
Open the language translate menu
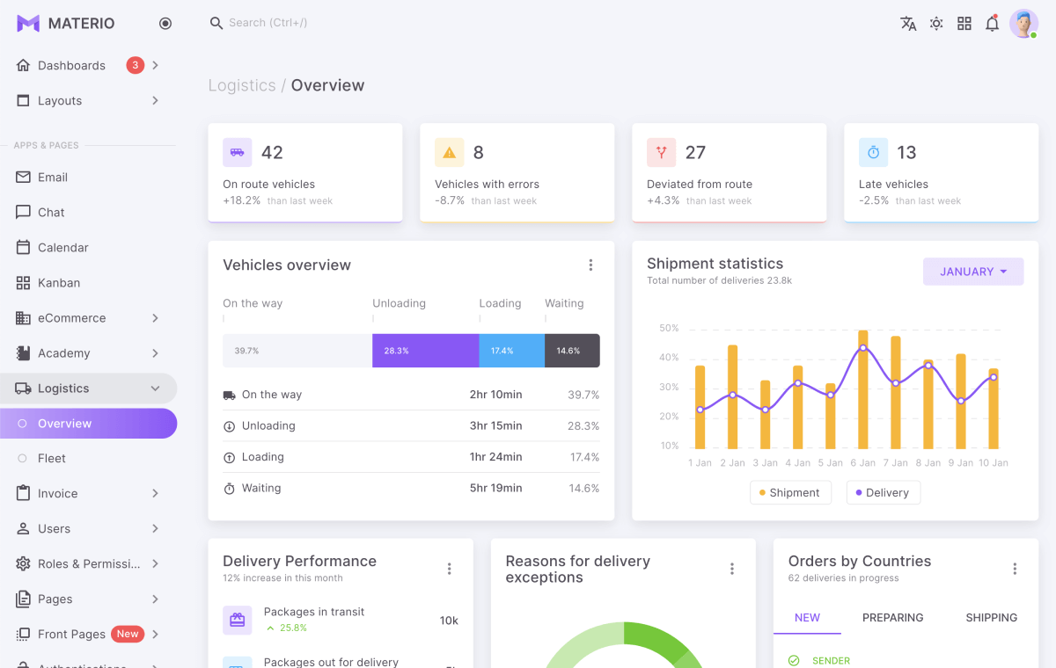click(908, 24)
